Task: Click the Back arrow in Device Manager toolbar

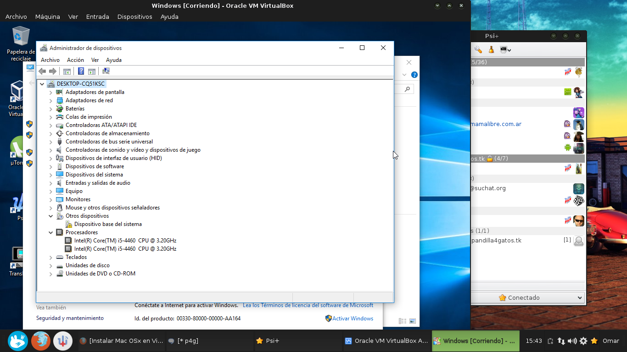Action: point(42,71)
